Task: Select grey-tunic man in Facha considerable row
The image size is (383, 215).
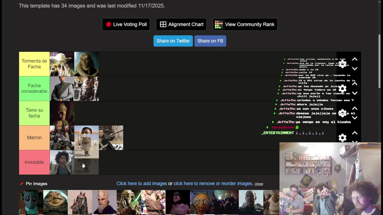Action: tap(62, 88)
